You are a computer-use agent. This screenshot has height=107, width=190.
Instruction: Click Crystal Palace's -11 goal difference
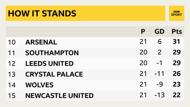coord(159,74)
